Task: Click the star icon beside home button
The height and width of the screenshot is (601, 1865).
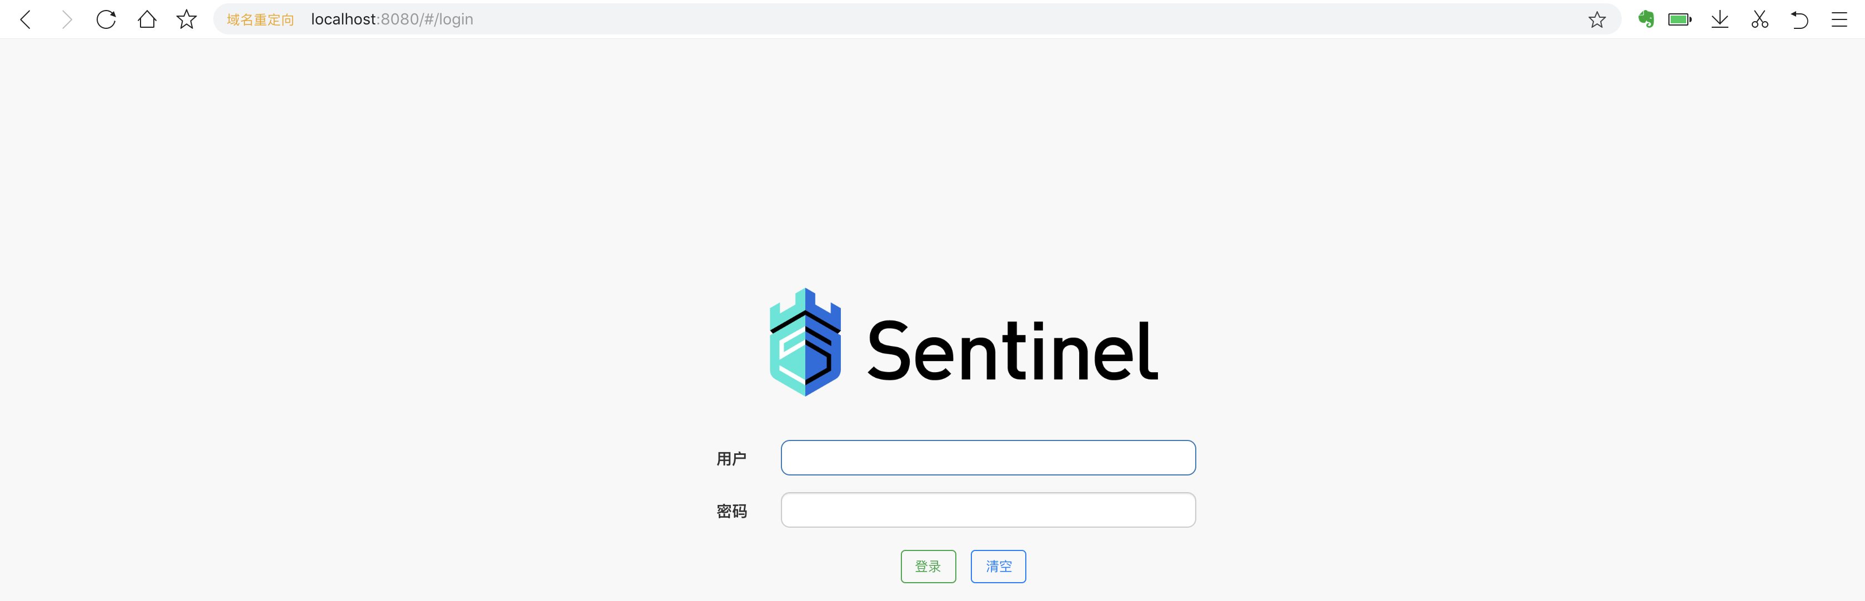Action: [187, 19]
